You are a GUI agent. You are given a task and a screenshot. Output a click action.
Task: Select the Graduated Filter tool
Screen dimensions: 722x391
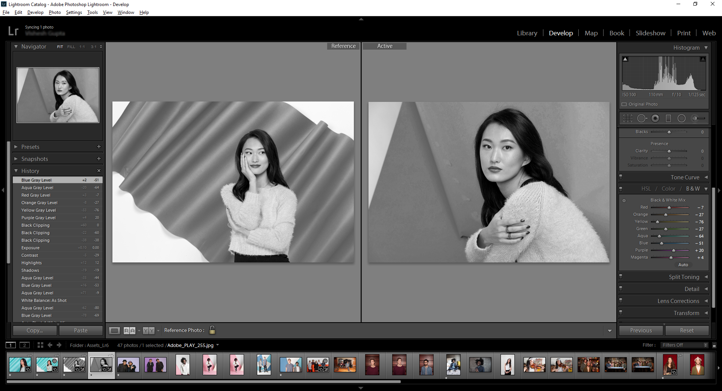point(669,118)
